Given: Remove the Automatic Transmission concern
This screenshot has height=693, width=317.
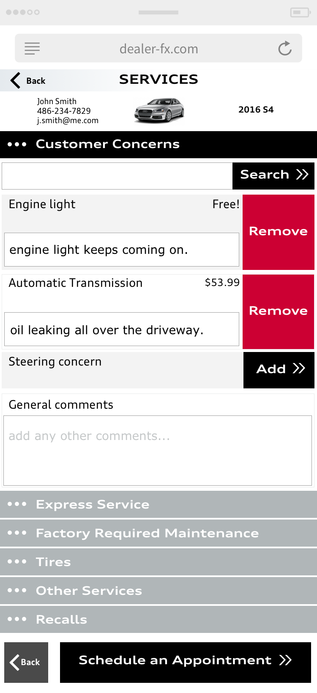Looking at the screenshot, I should tap(279, 311).
